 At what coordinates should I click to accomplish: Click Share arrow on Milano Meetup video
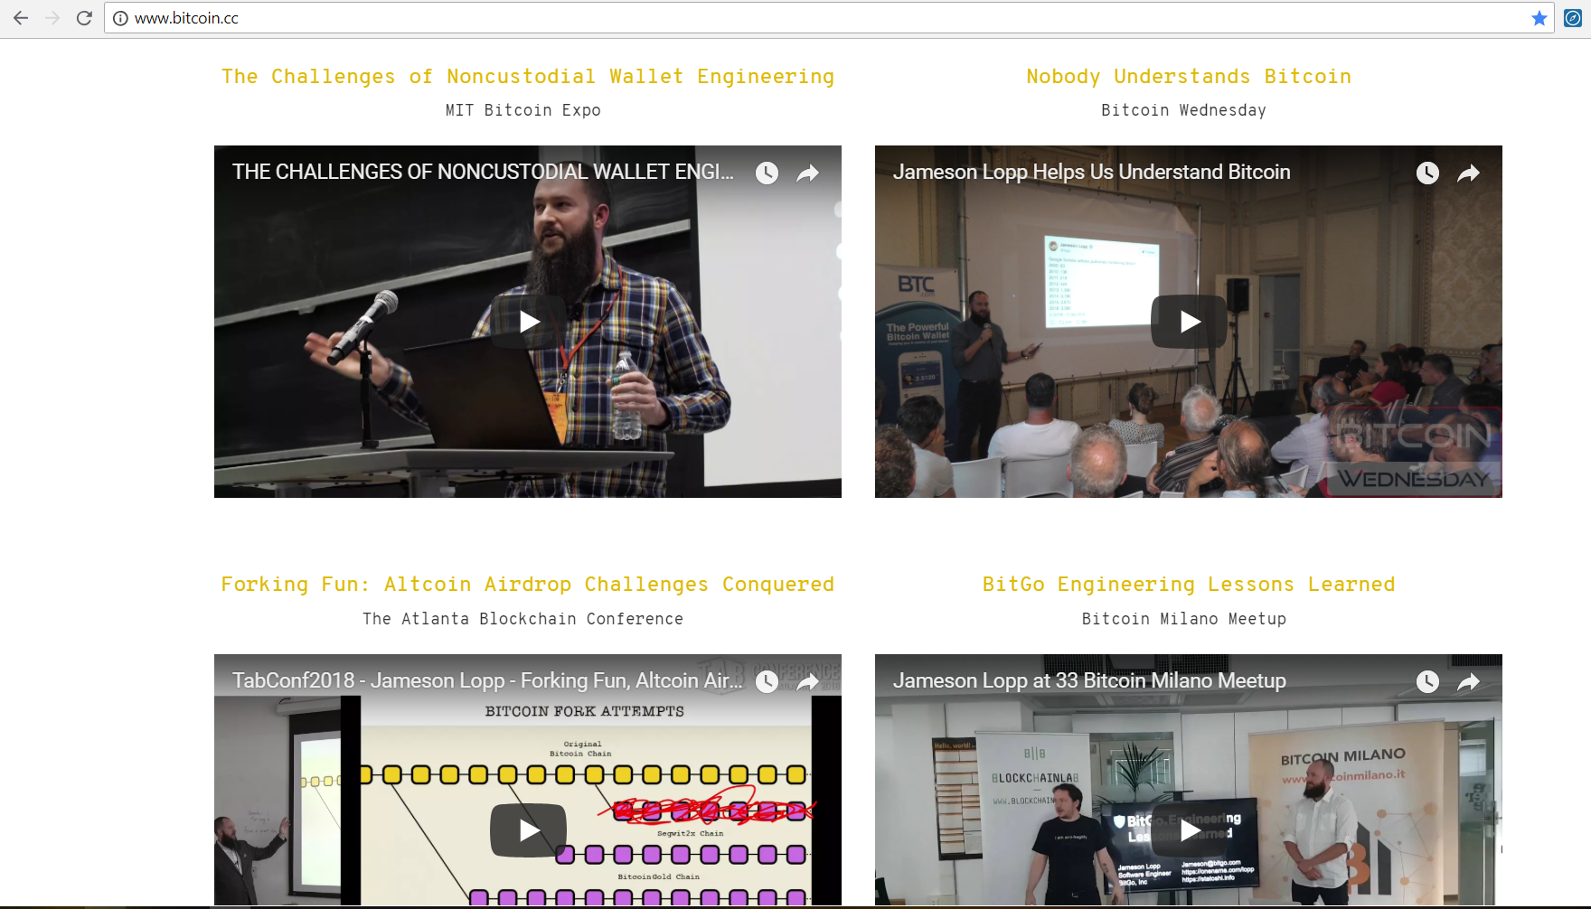click(x=1468, y=681)
